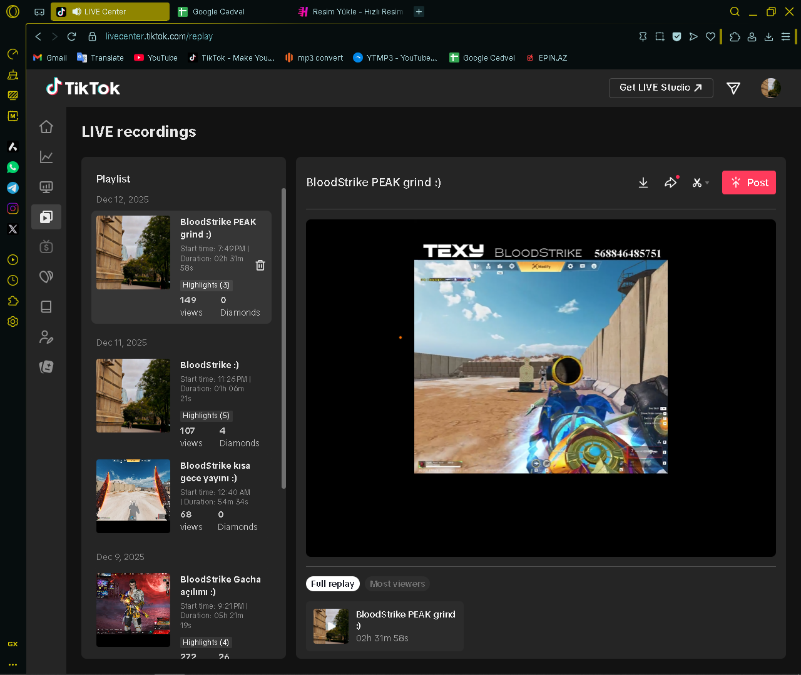
Task: Open the mp3 convert bookmark
Action: click(x=314, y=58)
